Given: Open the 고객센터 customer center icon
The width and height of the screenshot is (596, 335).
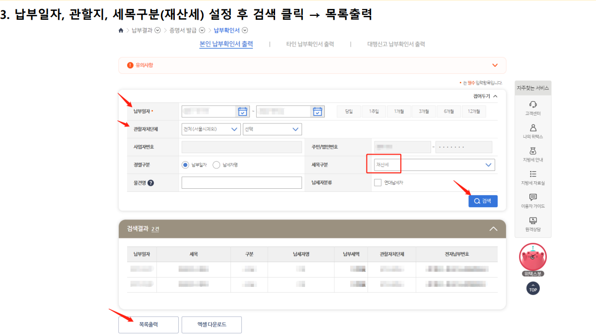Looking at the screenshot, I should 533,104.
